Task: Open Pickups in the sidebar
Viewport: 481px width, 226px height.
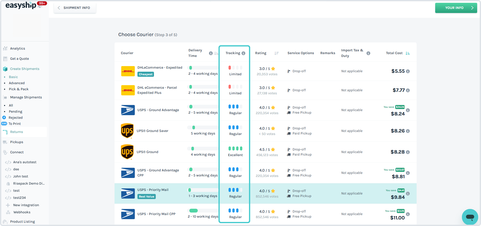Action: pos(17,142)
